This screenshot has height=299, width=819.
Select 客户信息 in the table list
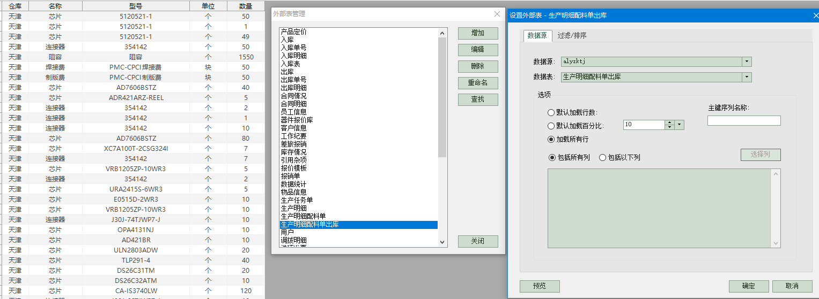click(x=358, y=128)
